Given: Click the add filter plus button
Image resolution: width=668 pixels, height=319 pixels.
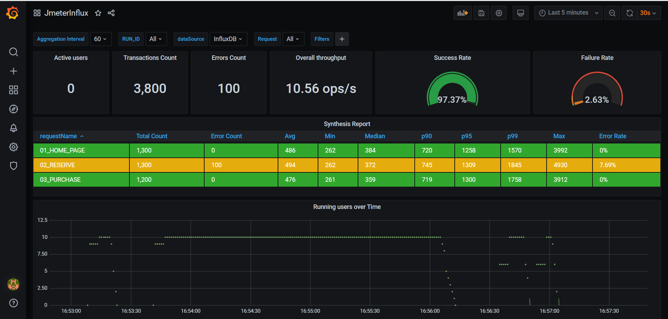Looking at the screenshot, I should [x=342, y=39].
